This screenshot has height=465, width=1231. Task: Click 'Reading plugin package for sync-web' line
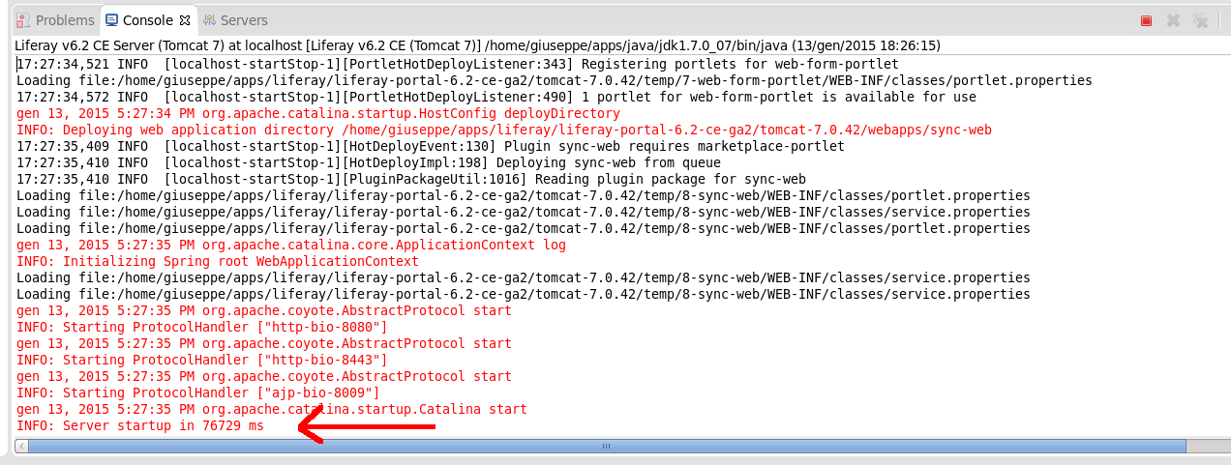coord(411,179)
